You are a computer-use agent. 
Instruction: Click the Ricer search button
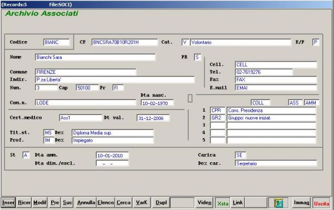(24, 203)
